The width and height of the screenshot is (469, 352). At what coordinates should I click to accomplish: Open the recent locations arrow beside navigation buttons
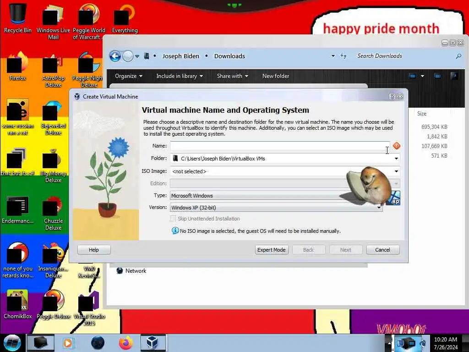coord(137,56)
